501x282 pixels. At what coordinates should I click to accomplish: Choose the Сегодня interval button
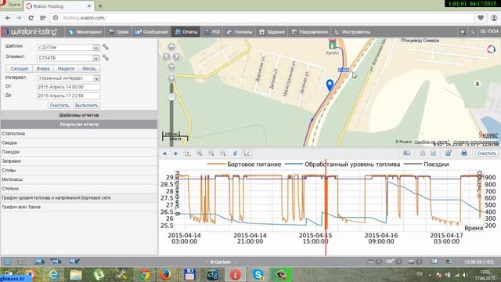coord(19,68)
